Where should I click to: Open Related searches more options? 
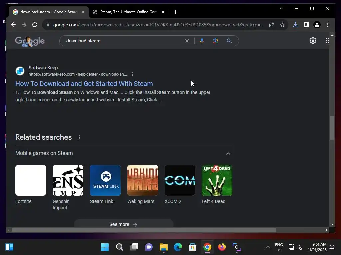click(x=79, y=137)
